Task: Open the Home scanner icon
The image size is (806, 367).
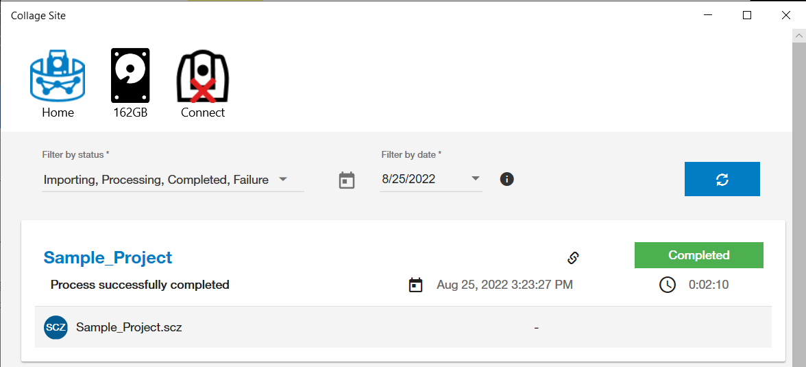Action: pos(58,75)
